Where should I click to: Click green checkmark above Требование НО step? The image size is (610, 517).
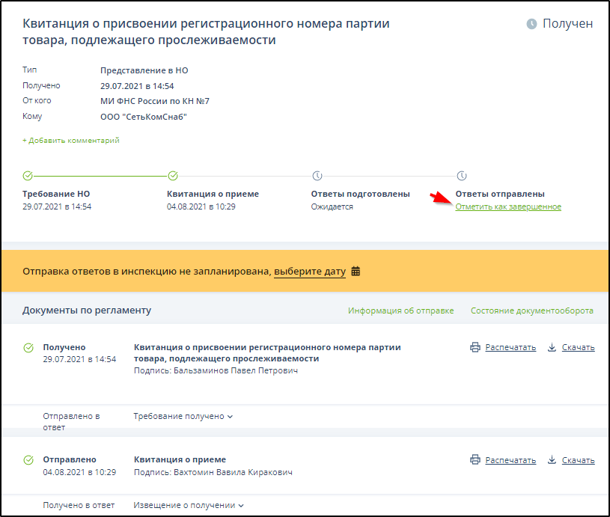[x=28, y=176]
